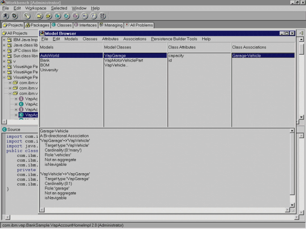Viewport: 306px width, 229px height.
Task: Click the Run (running man) toolbar icon
Action: pos(6,16)
